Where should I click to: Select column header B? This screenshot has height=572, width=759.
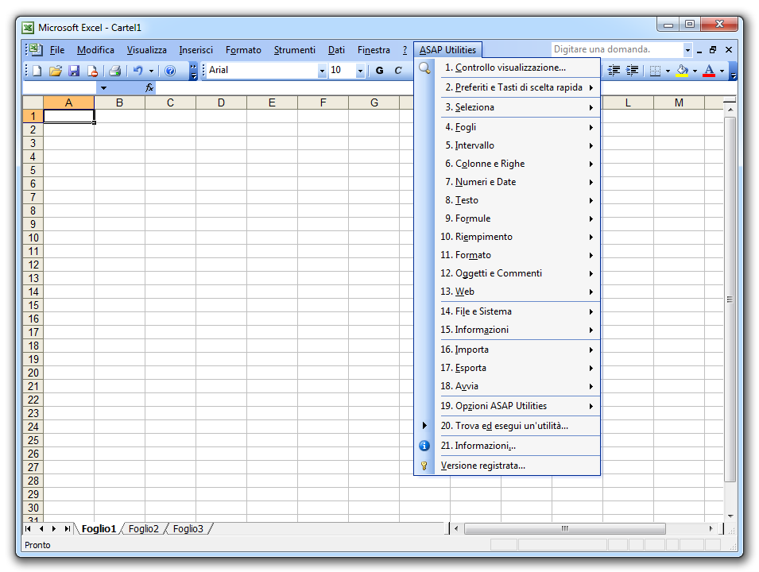119,102
